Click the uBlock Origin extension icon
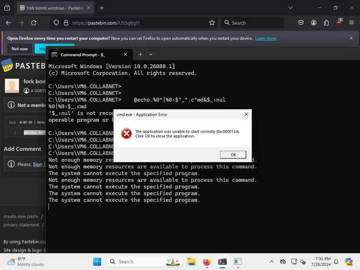Image resolution: width=360 pixels, height=270 pixels. coord(339,22)
